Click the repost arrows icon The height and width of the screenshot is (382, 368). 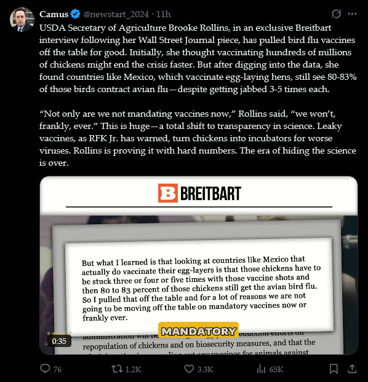pos(117,368)
